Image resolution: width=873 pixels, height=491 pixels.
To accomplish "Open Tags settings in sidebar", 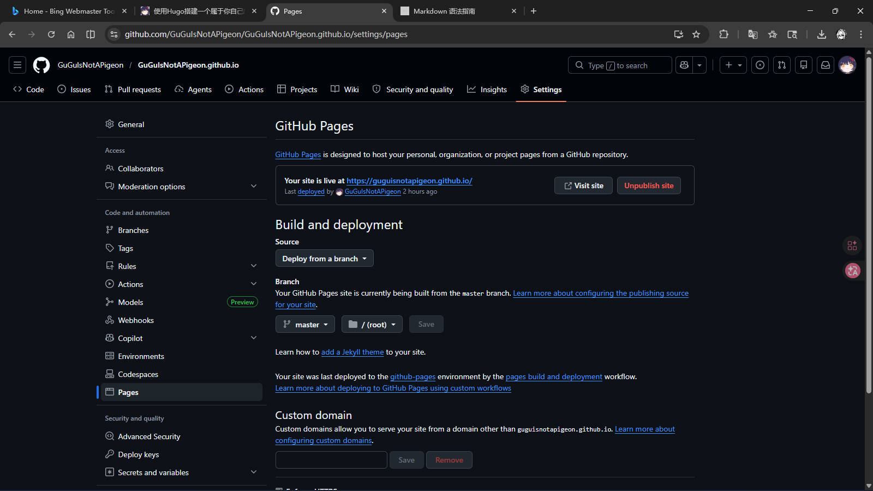I will coord(182,248).
